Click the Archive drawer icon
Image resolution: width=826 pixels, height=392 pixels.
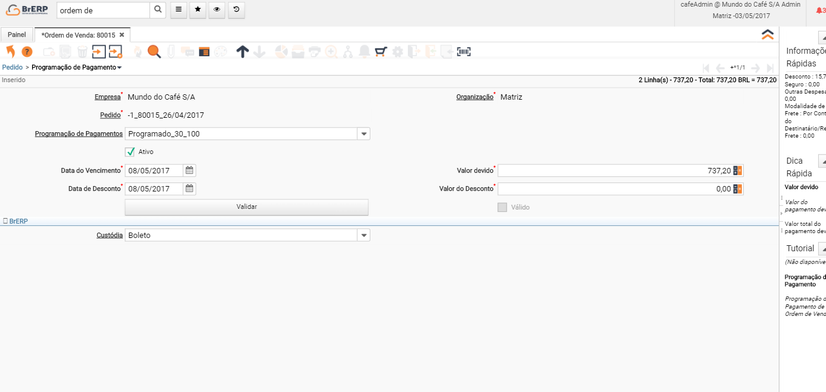pyautogui.click(x=298, y=52)
